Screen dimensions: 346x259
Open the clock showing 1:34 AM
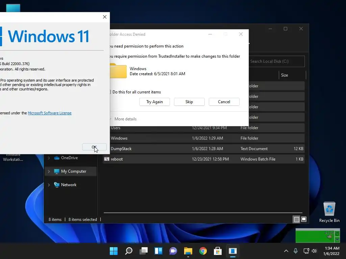pyautogui.click(x=331, y=251)
